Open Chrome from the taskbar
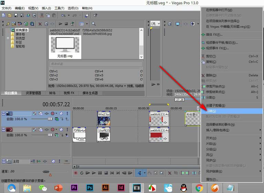 pyautogui.click(x=199, y=188)
